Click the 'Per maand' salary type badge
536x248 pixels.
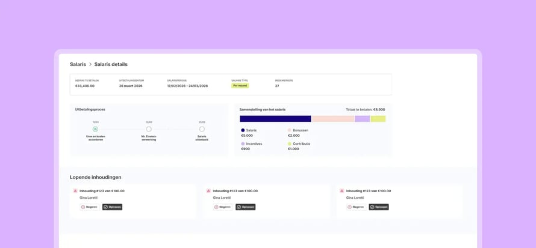(x=240, y=85)
